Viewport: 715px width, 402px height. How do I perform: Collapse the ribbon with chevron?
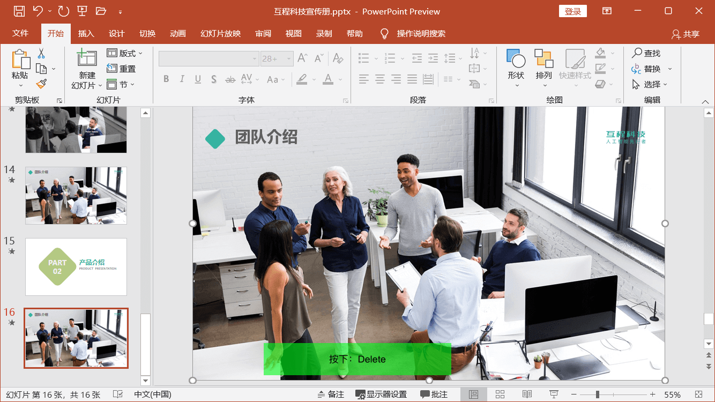pos(705,102)
